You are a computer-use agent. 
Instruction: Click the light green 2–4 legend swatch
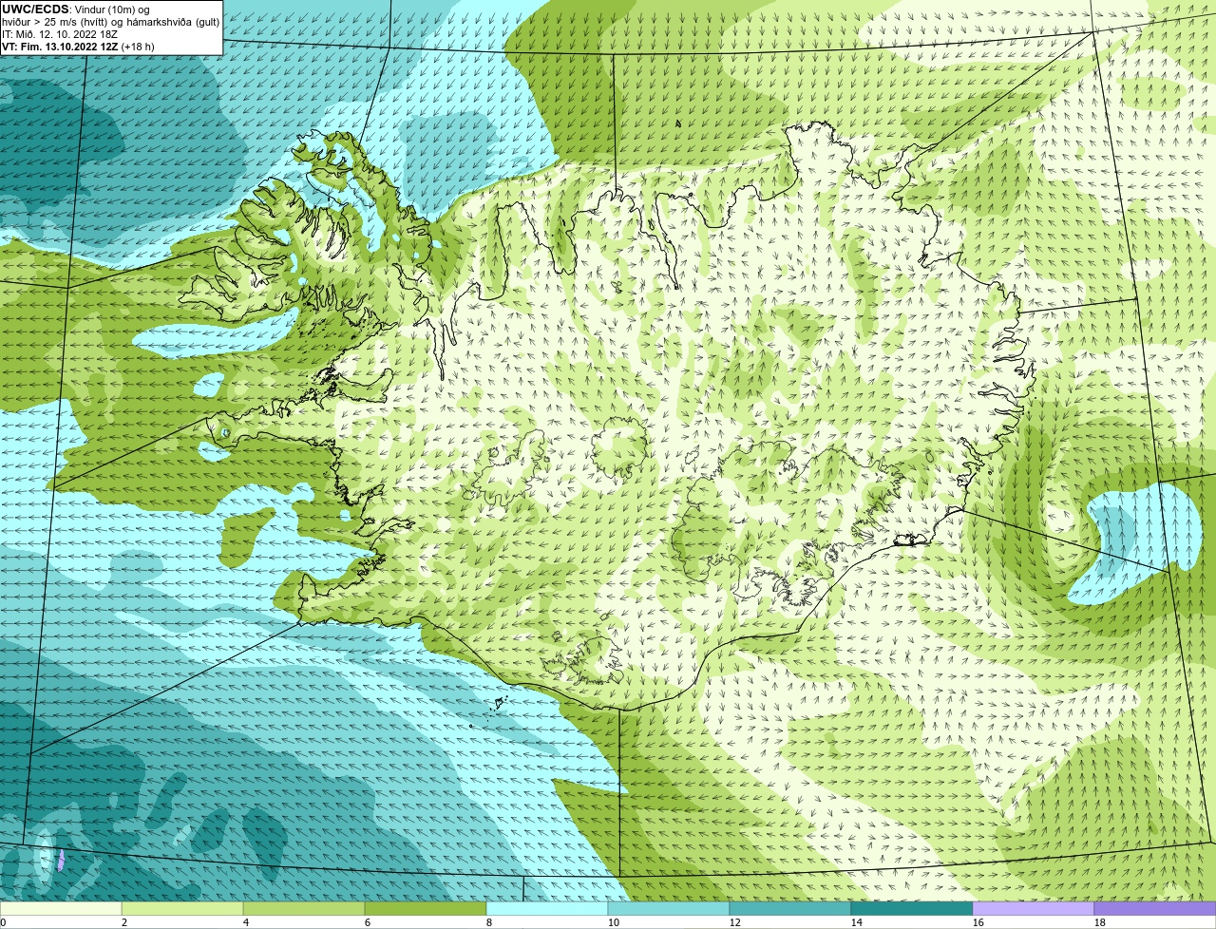click(x=182, y=909)
